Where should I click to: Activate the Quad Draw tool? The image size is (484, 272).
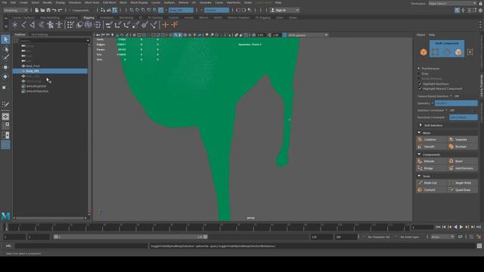tap(462, 190)
